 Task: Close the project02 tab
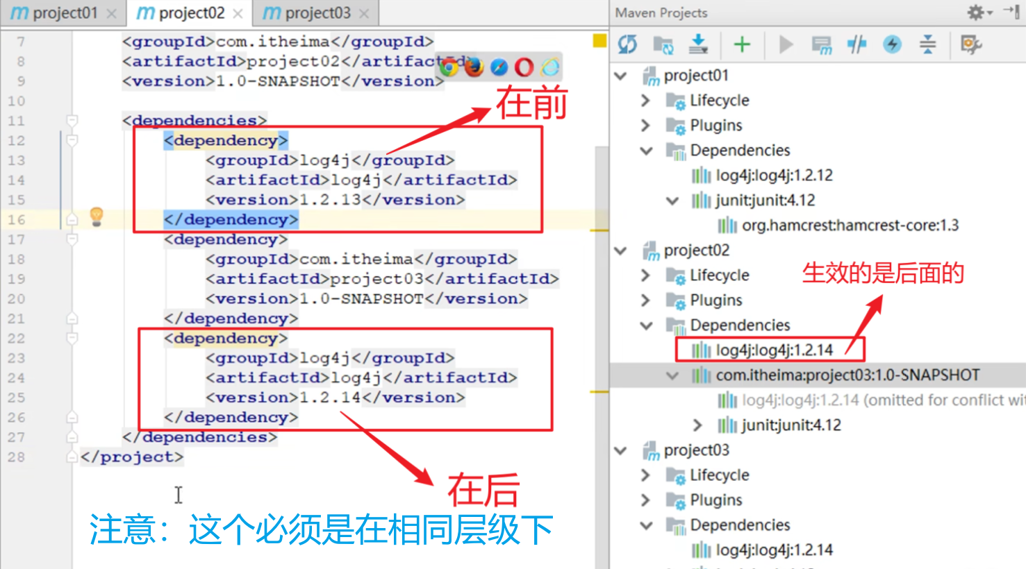[238, 14]
